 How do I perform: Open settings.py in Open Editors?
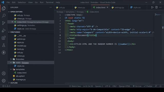tap(31, 25)
